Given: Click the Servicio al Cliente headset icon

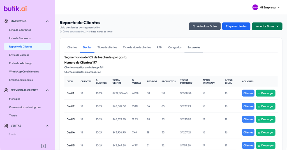Looking at the screenshot, I should click(x=6, y=90).
